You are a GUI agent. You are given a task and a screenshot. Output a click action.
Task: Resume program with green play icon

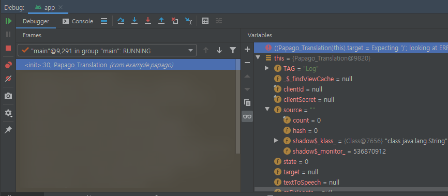pyautogui.click(x=8, y=21)
